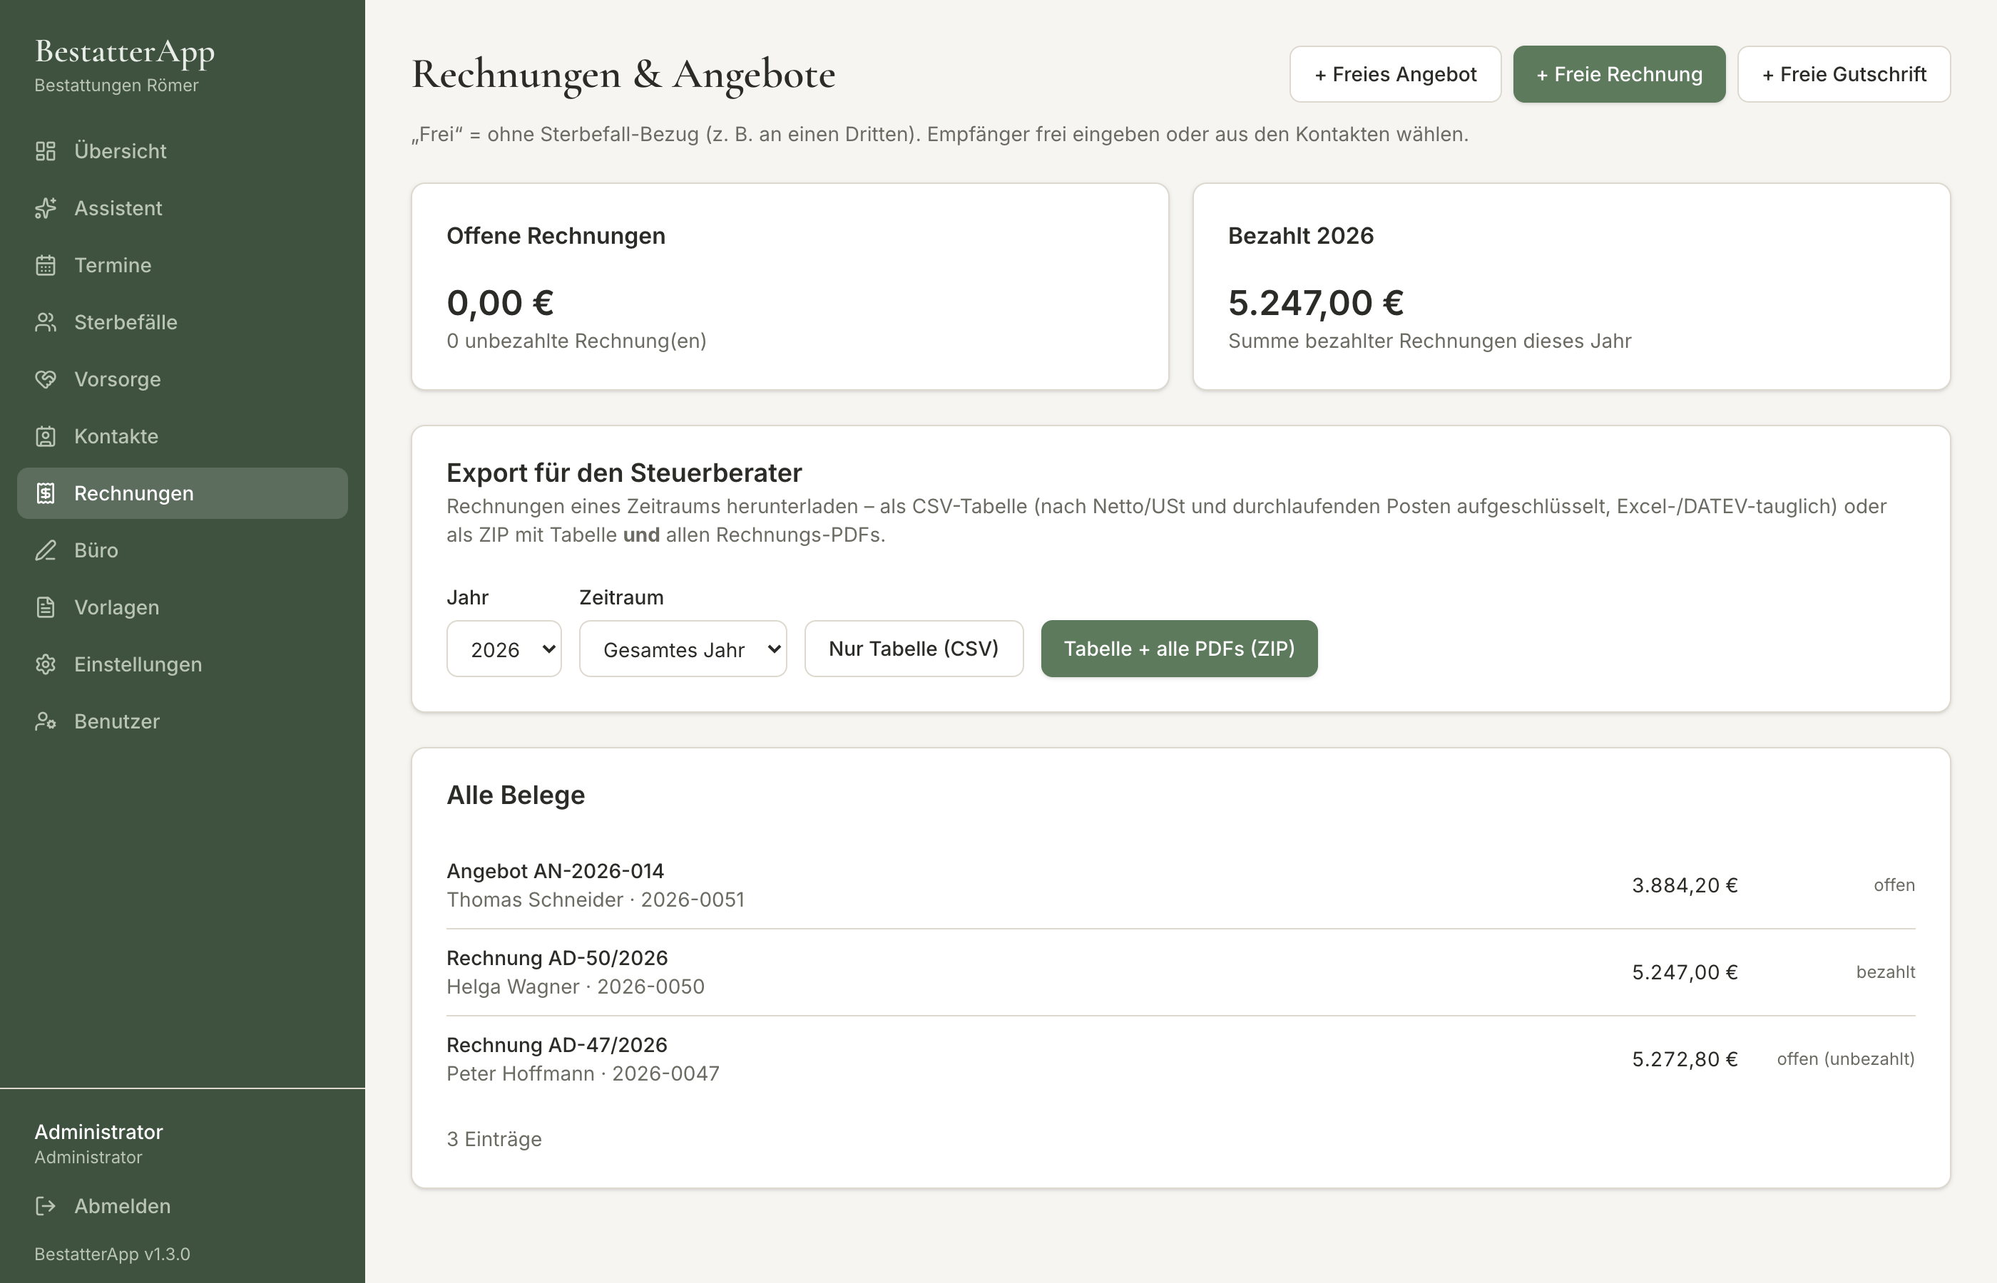1997x1283 pixels.
Task: Click the amount 3.884,20 €
Action: [1685, 885]
